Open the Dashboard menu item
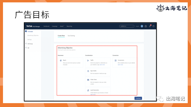The image size is (191, 107). [47, 26]
